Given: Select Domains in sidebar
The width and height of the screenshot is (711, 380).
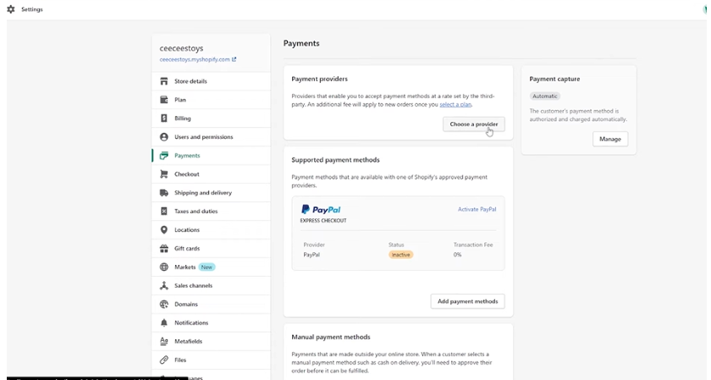Looking at the screenshot, I should (x=211, y=305).
